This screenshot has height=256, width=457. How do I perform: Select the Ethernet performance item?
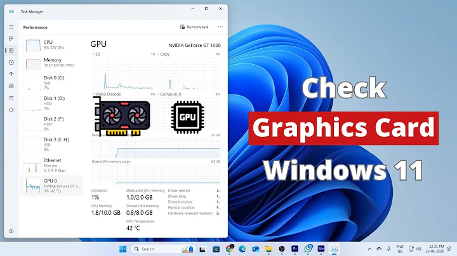coord(52,165)
